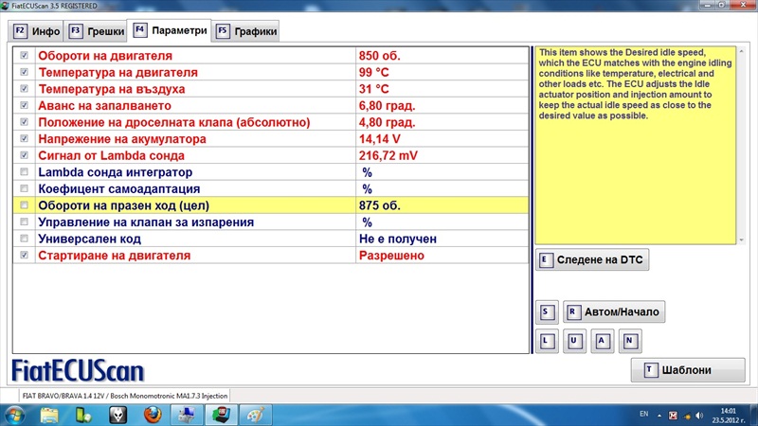Open Windows Start menu orb
This screenshot has height=426, width=758.
tap(16, 415)
